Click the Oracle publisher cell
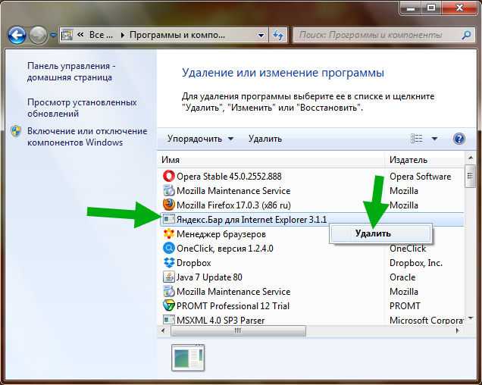Image resolution: width=482 pixels, height=385 pixels. [x=402, y=277]
